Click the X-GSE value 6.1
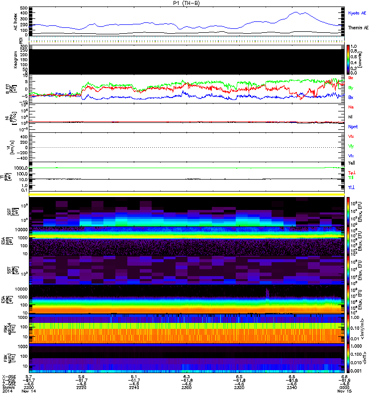 coord(134,377)
